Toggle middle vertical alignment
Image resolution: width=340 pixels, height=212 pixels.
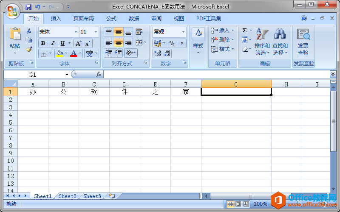119,32
